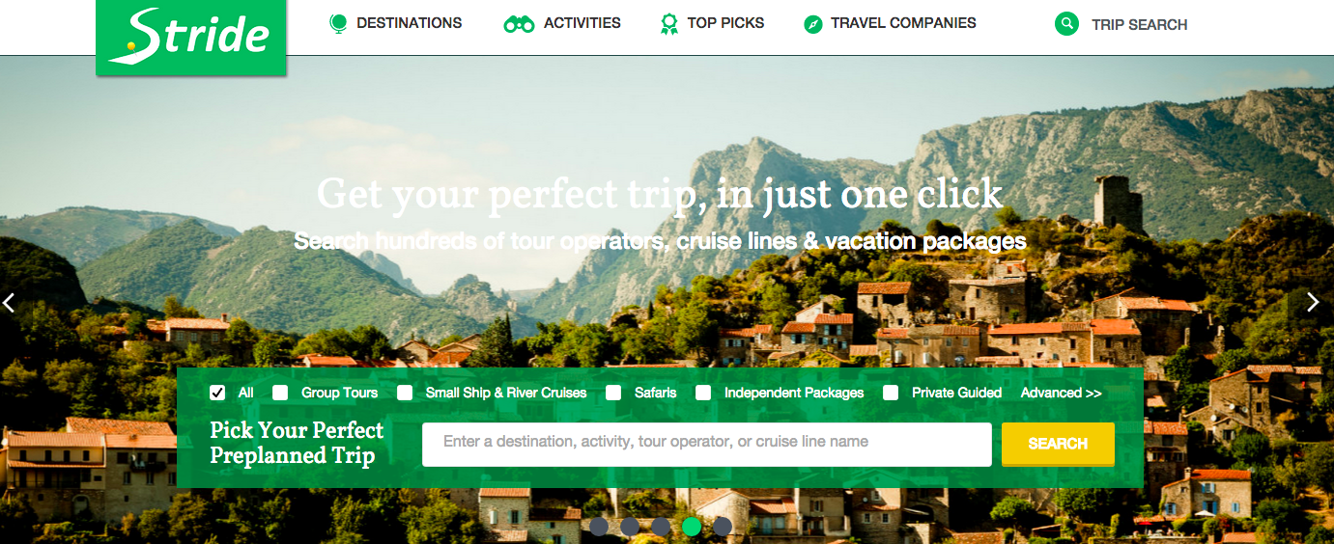Tick the Safaris checkbox
This screenshot has height=544, width=1334.
[613, 393]
